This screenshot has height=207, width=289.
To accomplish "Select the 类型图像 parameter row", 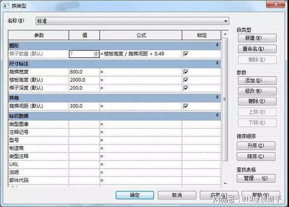I will 114,124.
